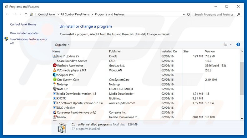Expand chevron after All Control Panel Items
Image resolution: width=247 pixels, height=138 pixels.
coord(92,14)
